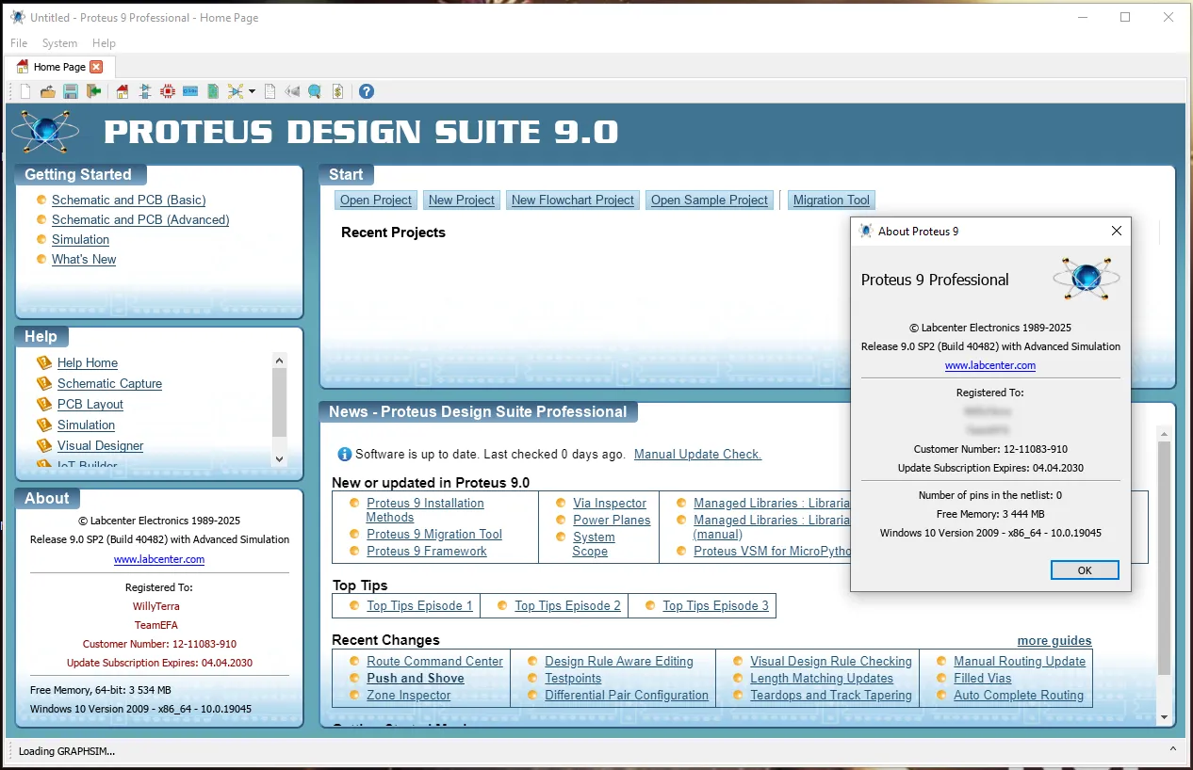Open the System menu
1193x770 pixels.
pyautogui.click(x=59, y=43)
